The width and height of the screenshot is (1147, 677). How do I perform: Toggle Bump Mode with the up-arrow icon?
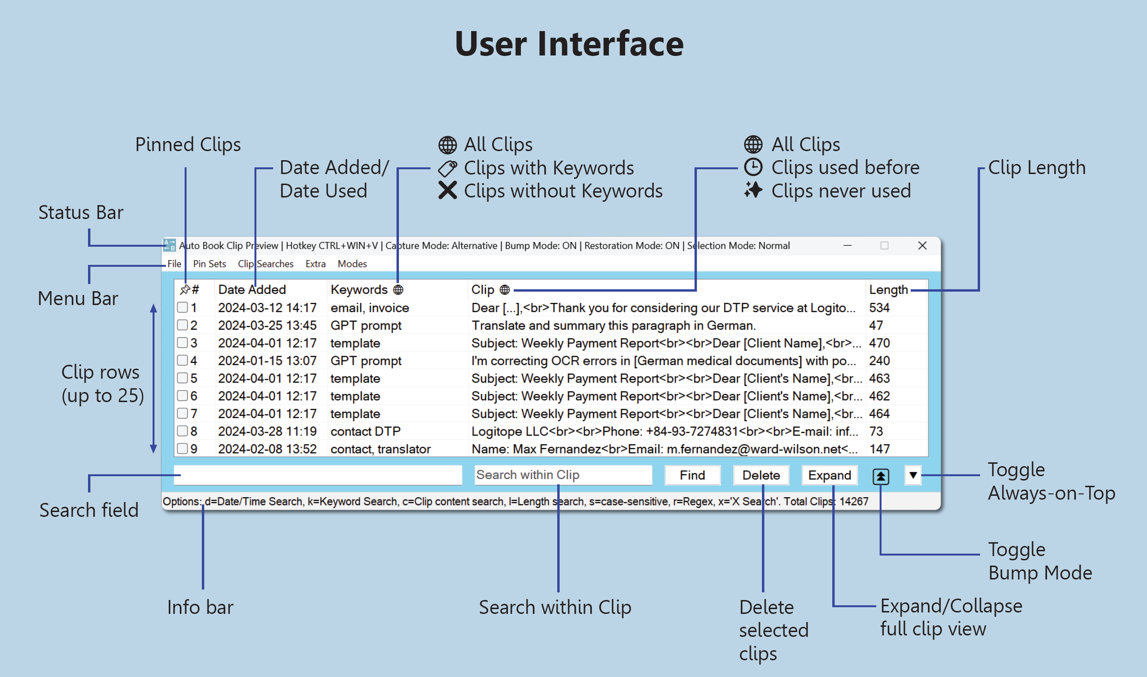[x=881, y=476]
